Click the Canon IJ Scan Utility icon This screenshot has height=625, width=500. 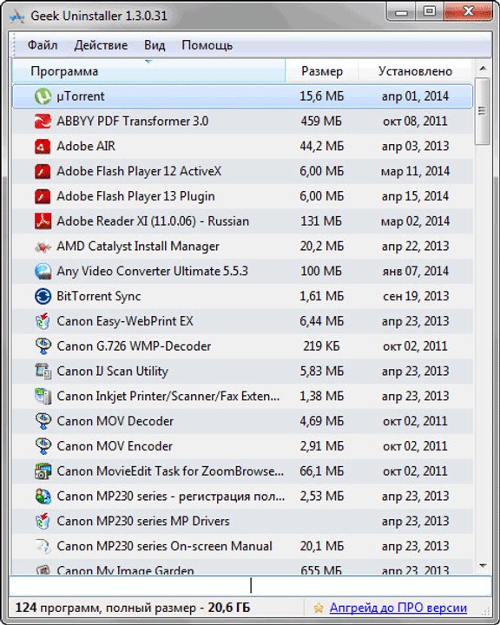pyautogui.click(x=43, y=372)
